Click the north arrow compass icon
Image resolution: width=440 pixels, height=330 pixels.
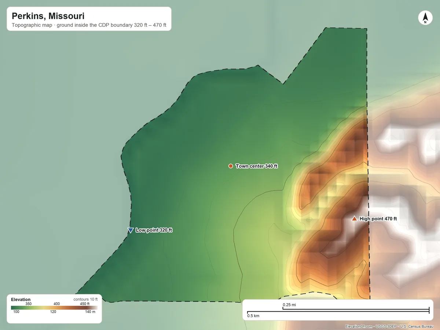point(425,18)
